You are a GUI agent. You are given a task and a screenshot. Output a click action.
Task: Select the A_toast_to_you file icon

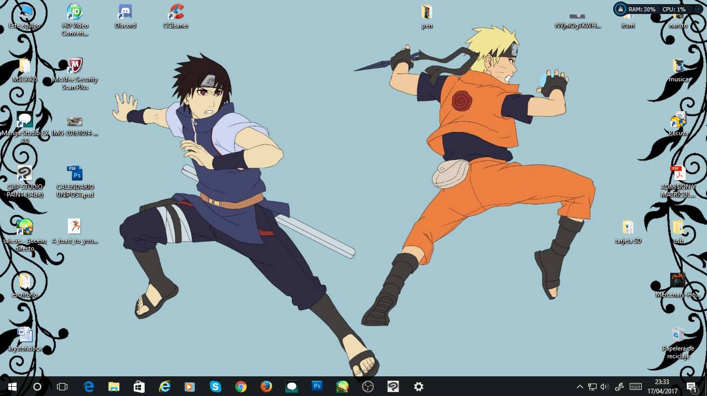click(x=75, y=231)
